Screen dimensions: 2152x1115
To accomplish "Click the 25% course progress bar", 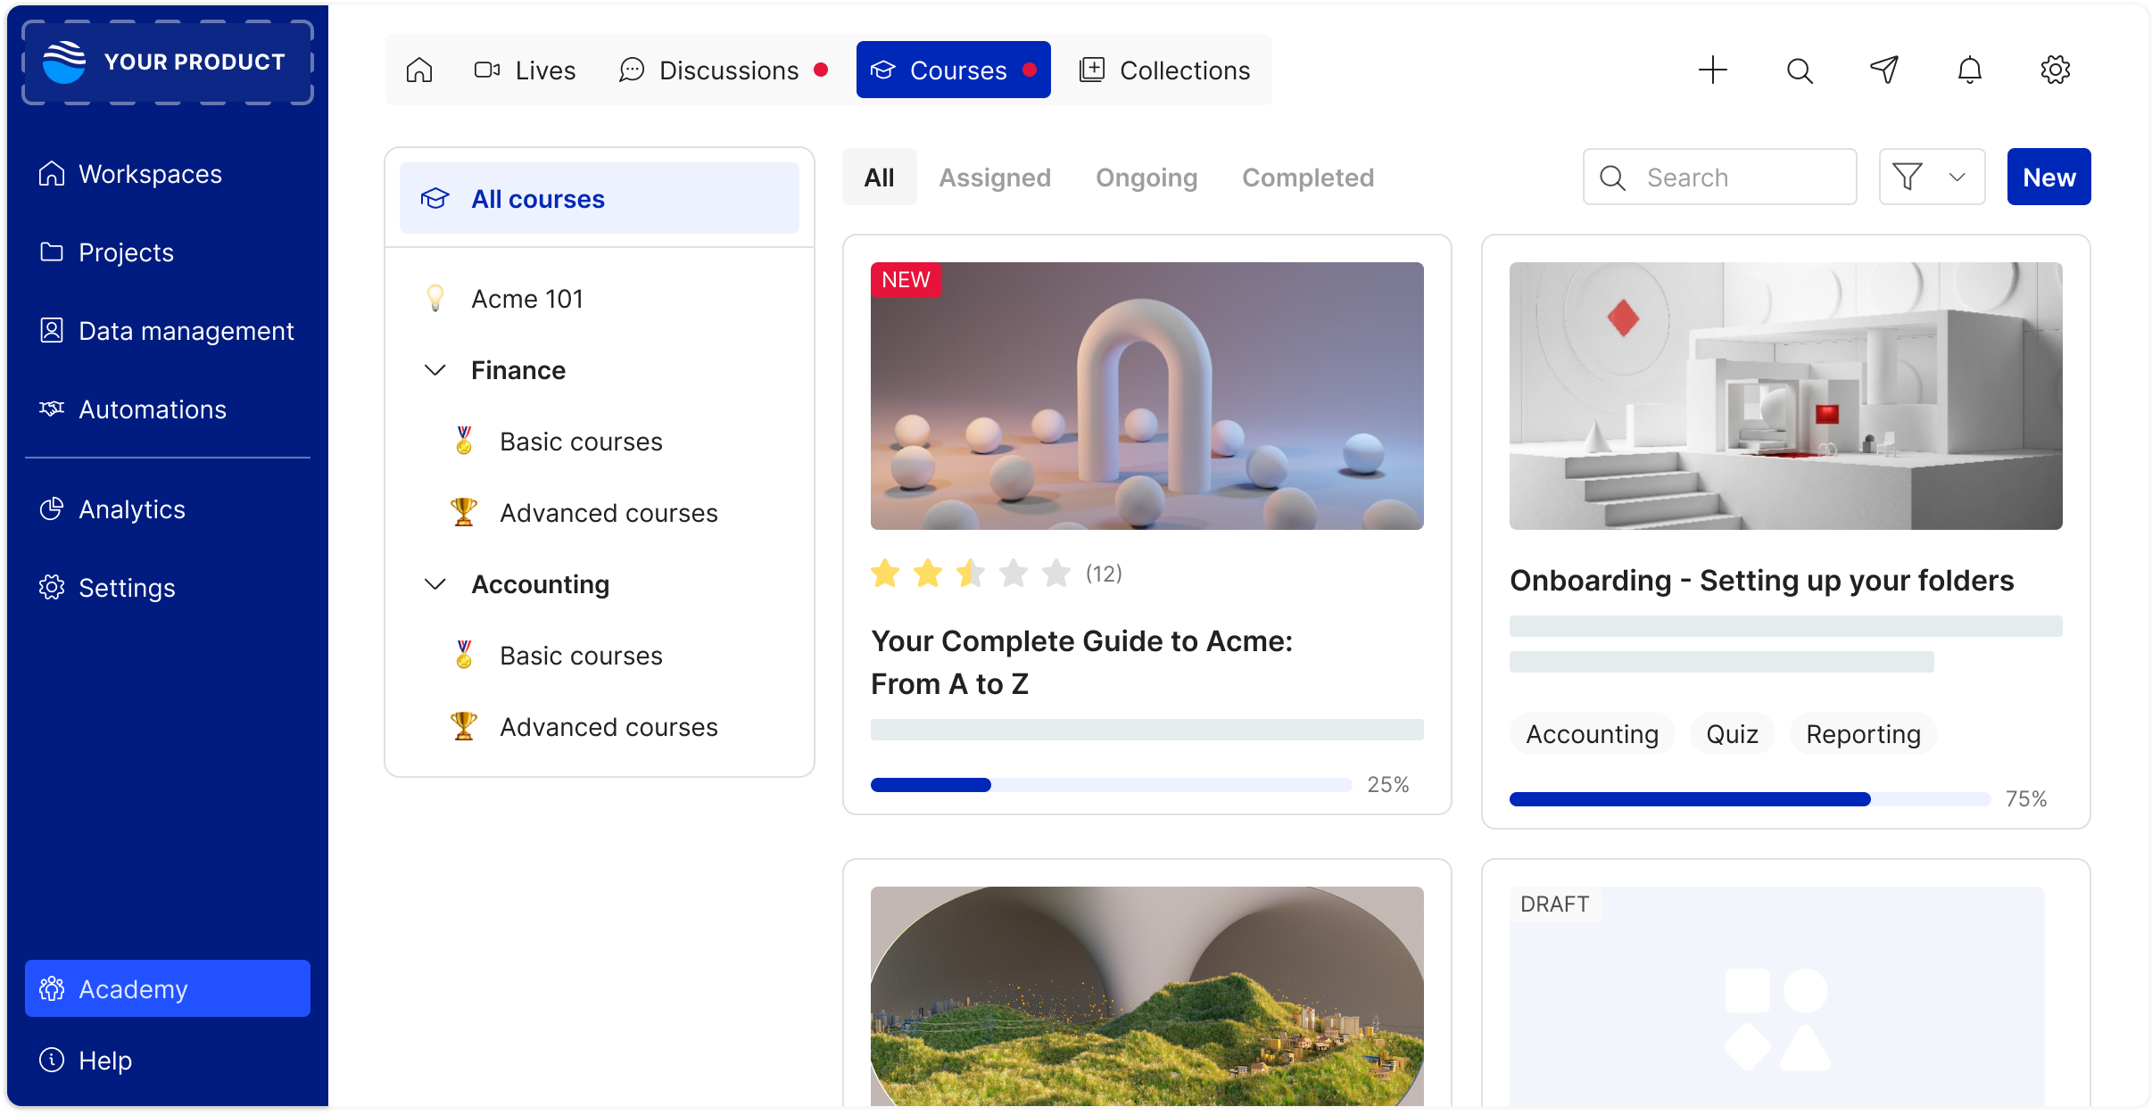I will click(1111, 785).
